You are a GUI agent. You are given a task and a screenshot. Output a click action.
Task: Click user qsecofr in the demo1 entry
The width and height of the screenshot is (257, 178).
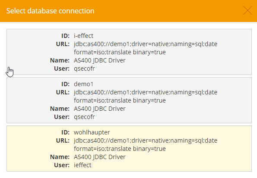[x=84, y=117]
